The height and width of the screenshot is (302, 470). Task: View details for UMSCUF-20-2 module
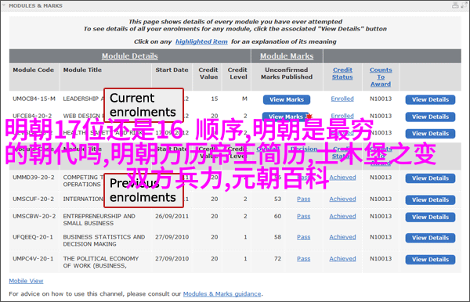point(430,200)
